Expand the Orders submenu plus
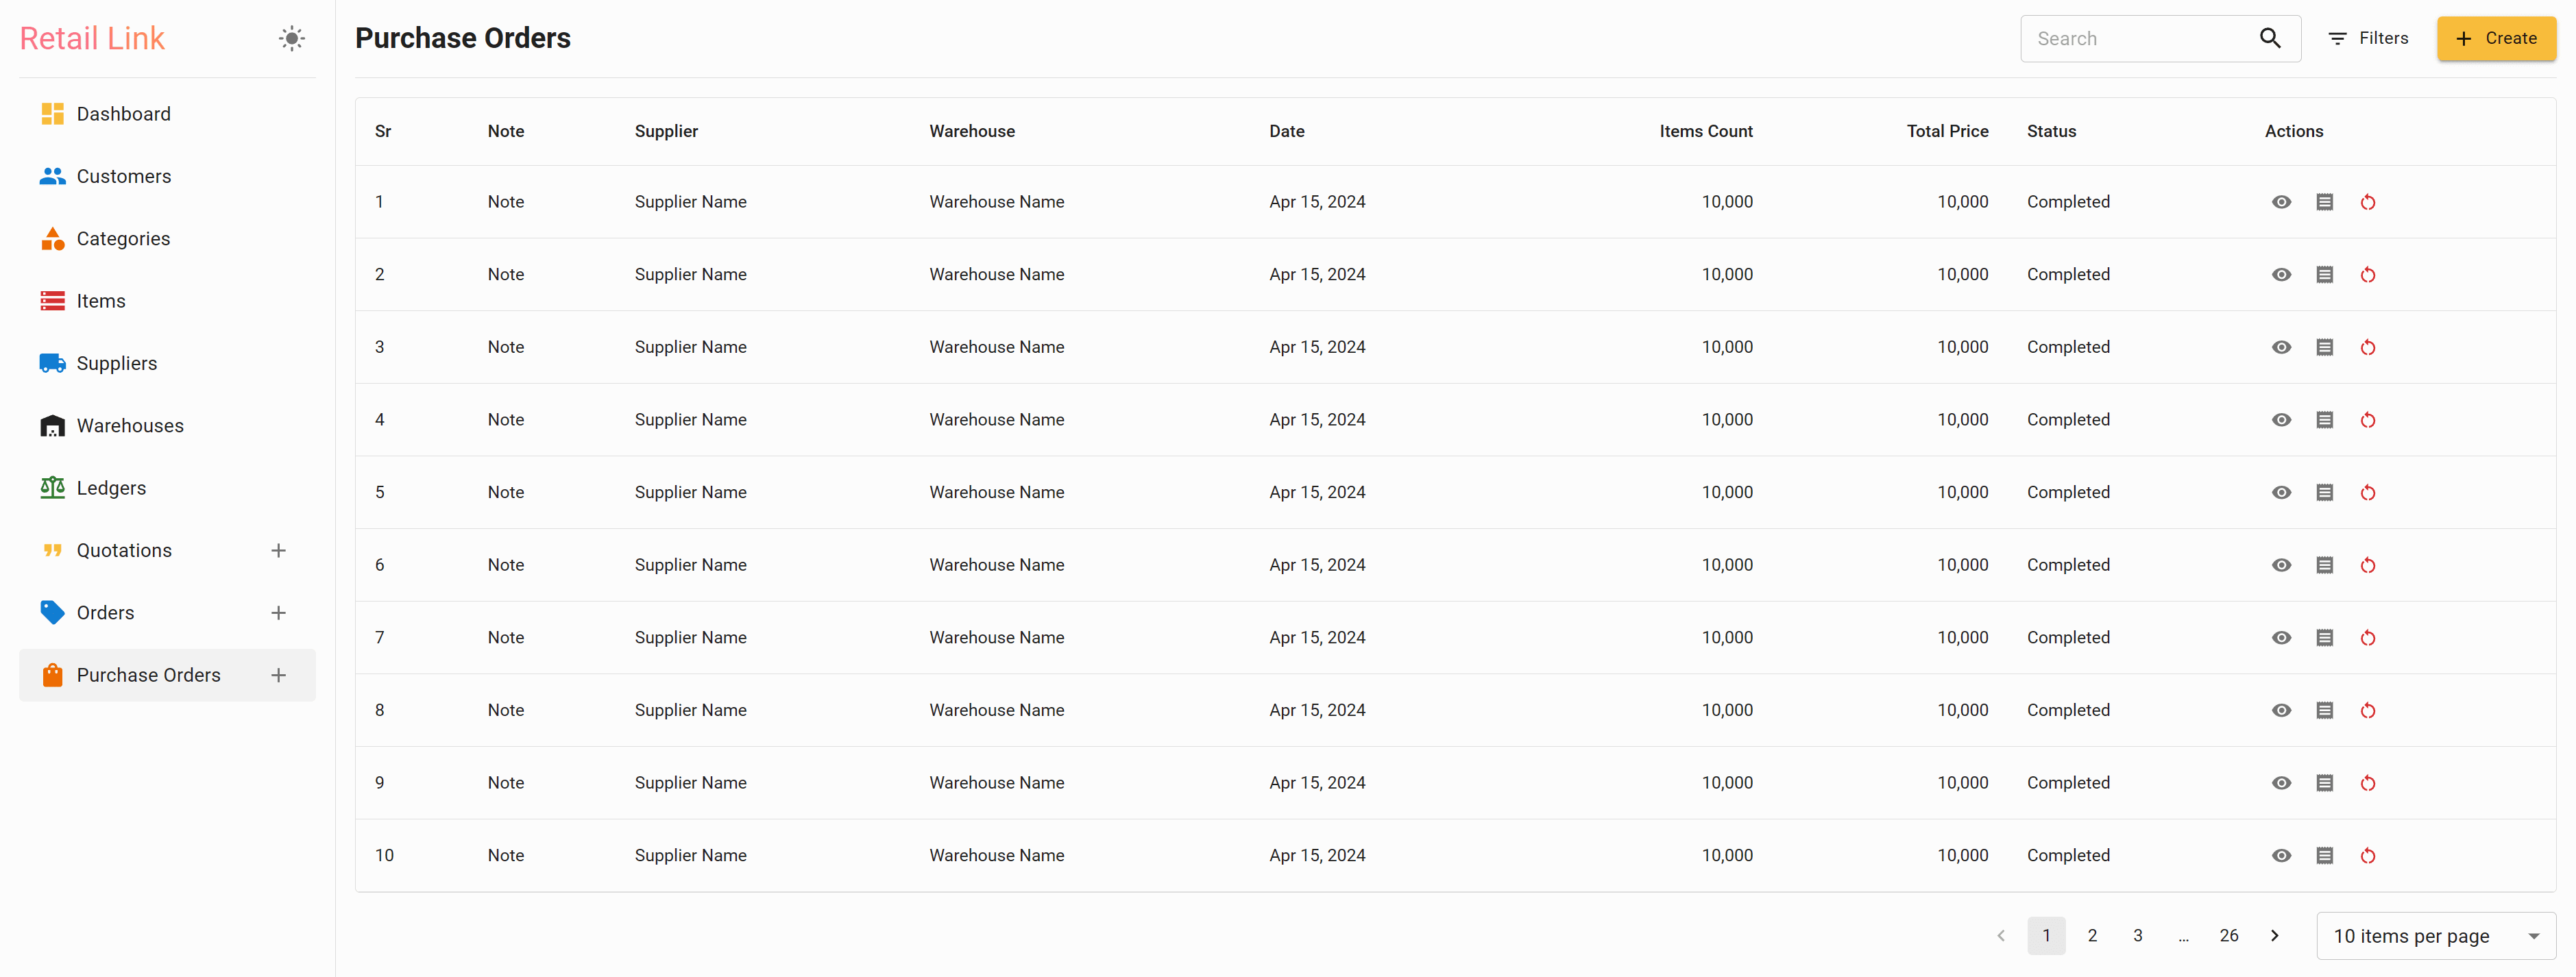 278,613
